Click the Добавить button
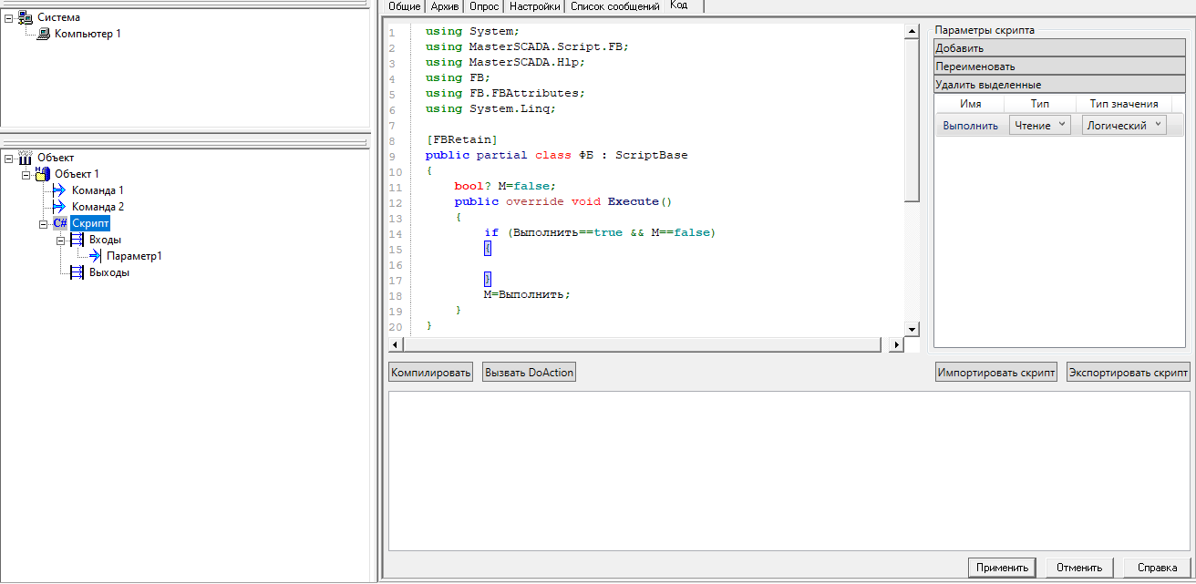The image size is (1196, 584). [1059, 48]
